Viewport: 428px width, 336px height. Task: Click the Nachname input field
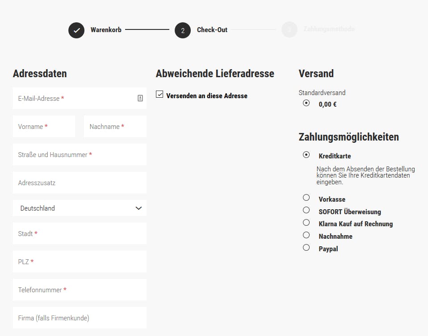point(115,126)
